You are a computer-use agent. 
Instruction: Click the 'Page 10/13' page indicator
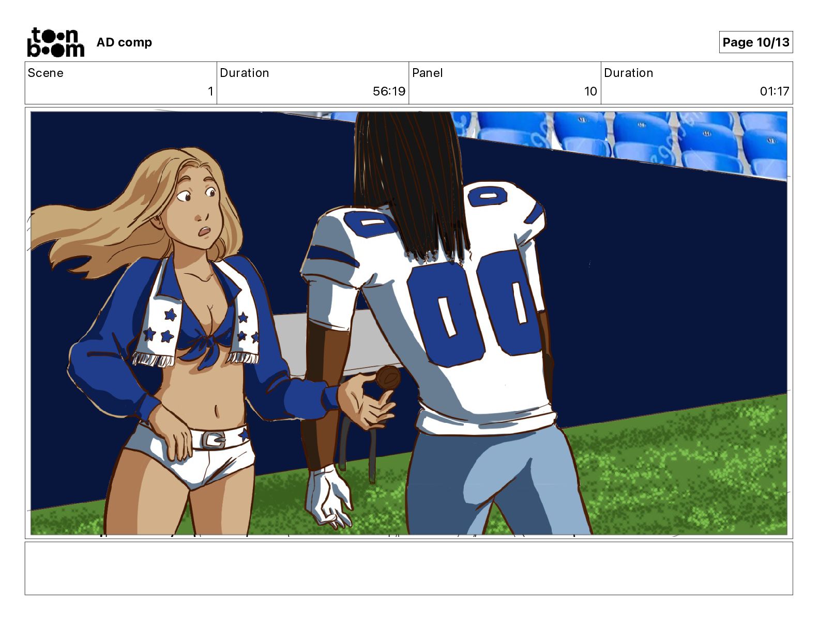pos(756,42)
